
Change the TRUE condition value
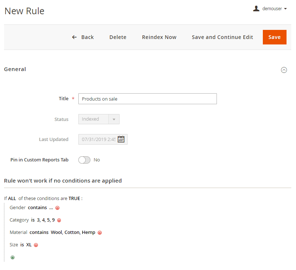click(74, 199)
